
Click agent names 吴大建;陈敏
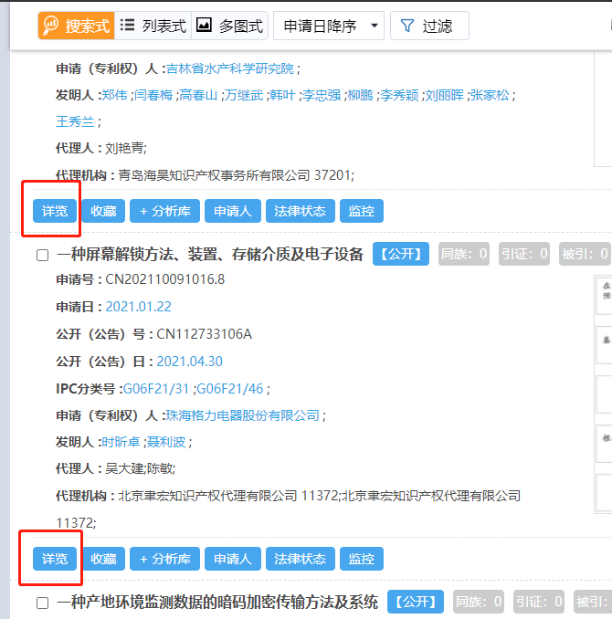[141, 468]
